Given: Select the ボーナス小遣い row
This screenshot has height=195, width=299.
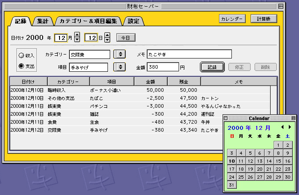Looking at the screenshot, I should click(x=140, y=90).
